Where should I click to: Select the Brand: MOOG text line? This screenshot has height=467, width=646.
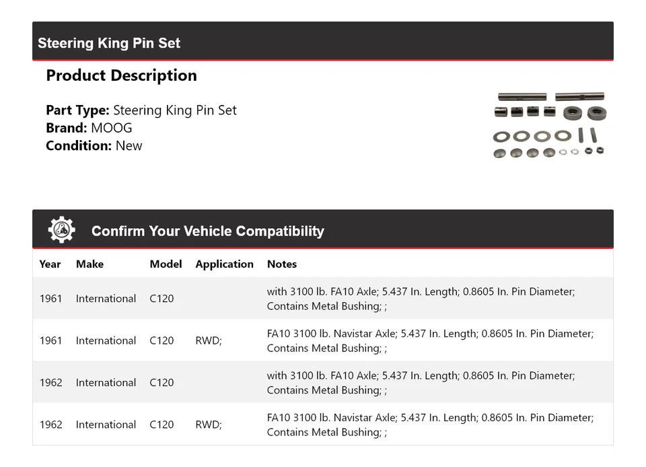coord(89,128)
